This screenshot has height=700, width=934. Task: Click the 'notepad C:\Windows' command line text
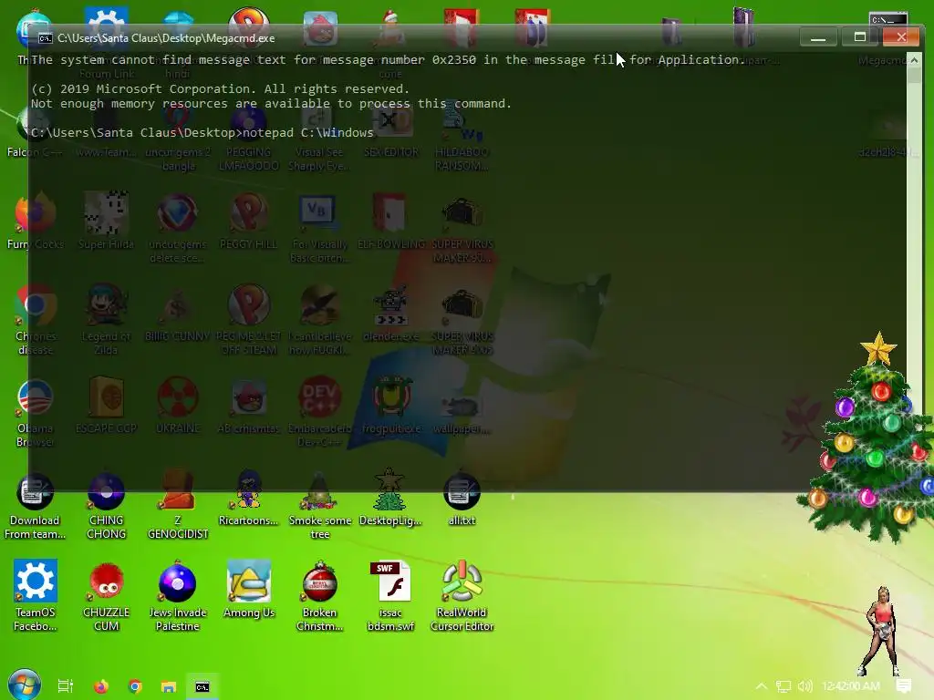pyautogui.click(x=308, y=133)
